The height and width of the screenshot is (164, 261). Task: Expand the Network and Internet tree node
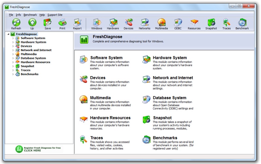[13, 50]
